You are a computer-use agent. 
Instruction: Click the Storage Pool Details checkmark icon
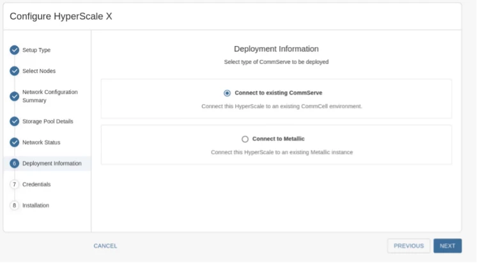pyautogui.click(x=14, y=121)
